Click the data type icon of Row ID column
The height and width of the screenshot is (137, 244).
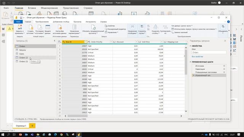pyautogui.click(x=64, y=42)
